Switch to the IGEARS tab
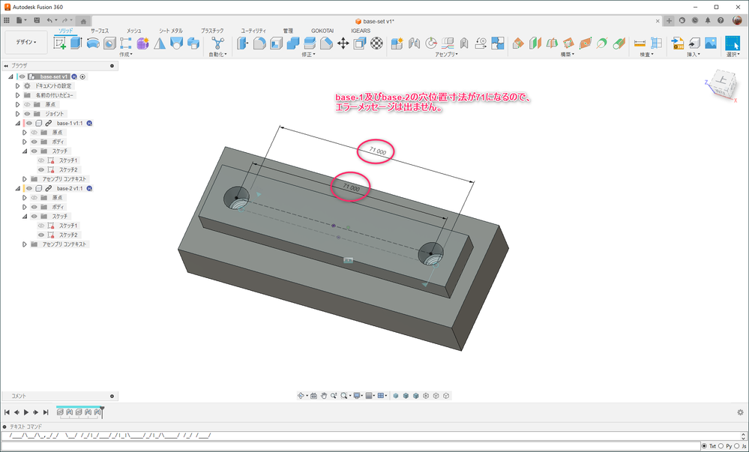Screen dimensions: 749x452 point(361,31)
